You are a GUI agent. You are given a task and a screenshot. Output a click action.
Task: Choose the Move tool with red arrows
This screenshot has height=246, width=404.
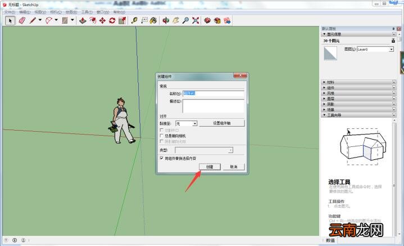tap(103, 20)
